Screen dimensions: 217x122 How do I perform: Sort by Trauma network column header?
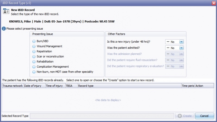click(x=13, y=86)
